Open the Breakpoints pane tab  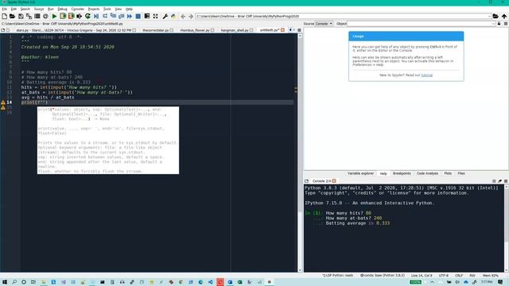402,173
